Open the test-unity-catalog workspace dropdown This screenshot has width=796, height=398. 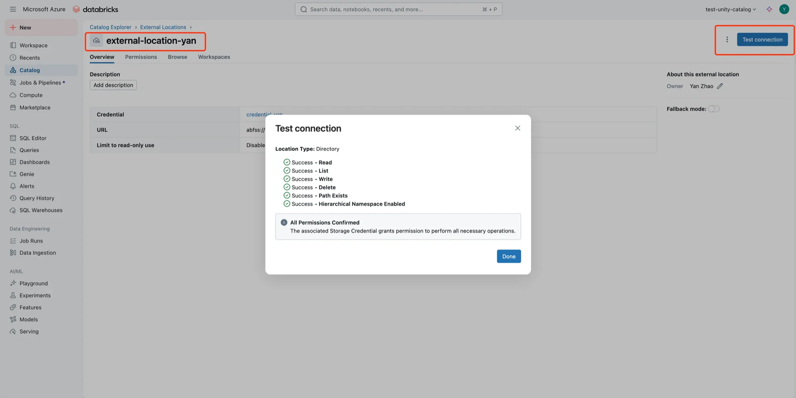point(730,9)
